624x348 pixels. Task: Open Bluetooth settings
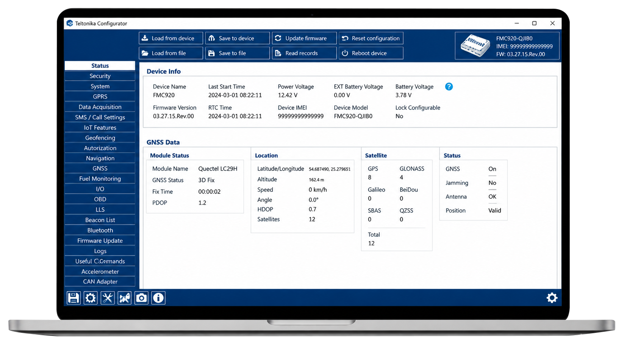[100, 230]
